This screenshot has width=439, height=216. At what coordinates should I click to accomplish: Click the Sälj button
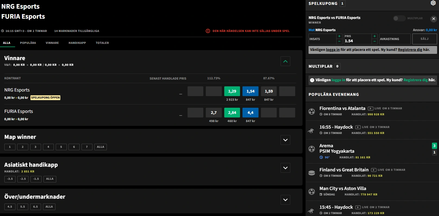[x=425, y=39]
